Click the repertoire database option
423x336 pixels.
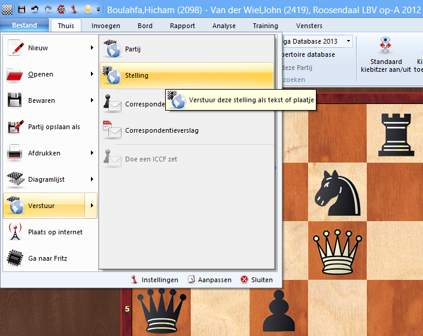tap(308, 54)
